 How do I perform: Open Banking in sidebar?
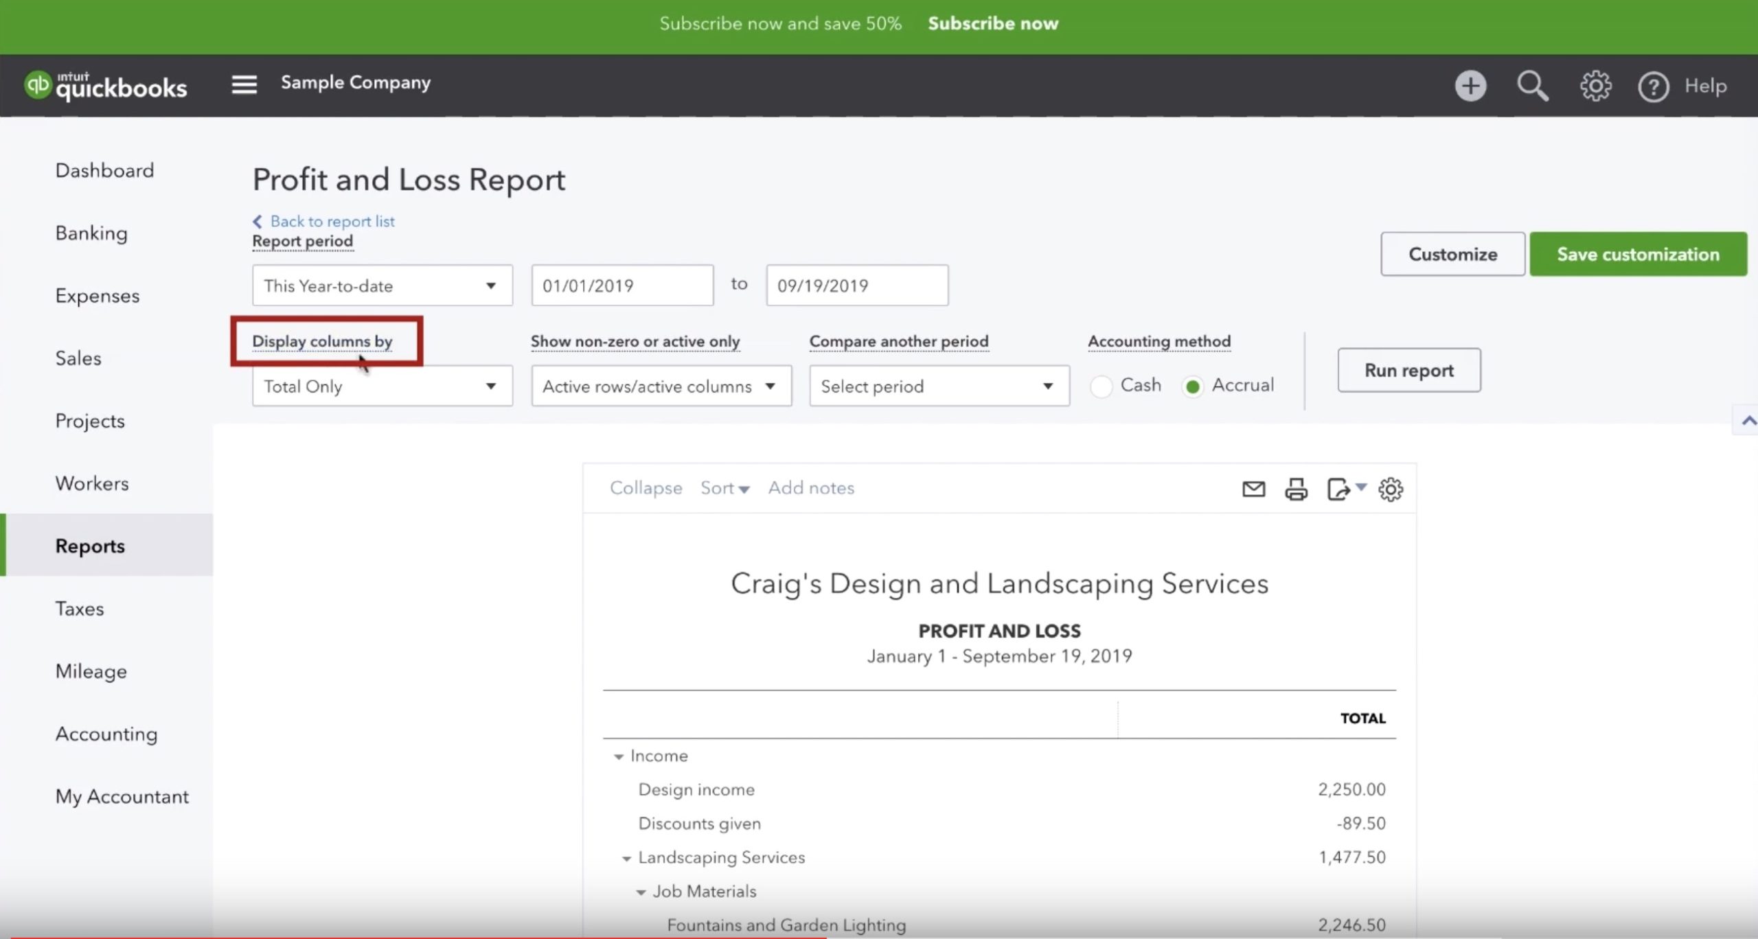coord(91,233)
